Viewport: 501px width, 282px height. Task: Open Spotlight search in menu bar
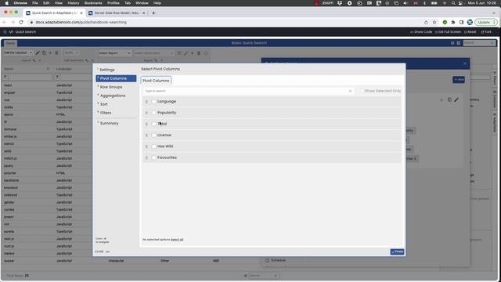(x=453, y=3)
